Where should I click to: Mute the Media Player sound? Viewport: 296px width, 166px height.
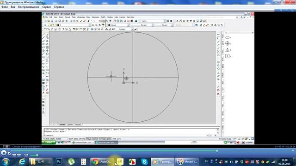coord(26,155)
